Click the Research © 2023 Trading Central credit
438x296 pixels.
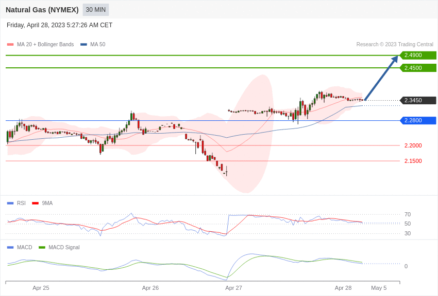(395, 45)
